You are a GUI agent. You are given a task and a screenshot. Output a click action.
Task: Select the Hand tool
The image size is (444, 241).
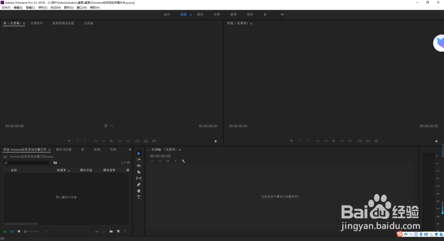139,191
